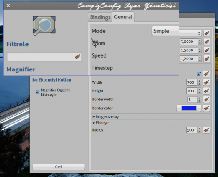Viewport: 218px width, 177px height.
Task: Reset Width to default via broom icon
Action: point(206,82)
